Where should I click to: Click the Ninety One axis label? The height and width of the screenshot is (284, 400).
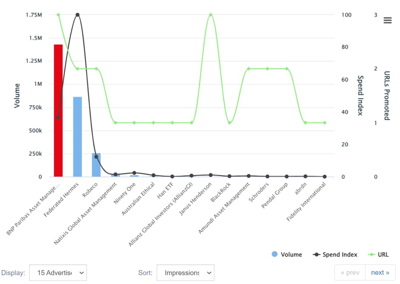[125, 193]
